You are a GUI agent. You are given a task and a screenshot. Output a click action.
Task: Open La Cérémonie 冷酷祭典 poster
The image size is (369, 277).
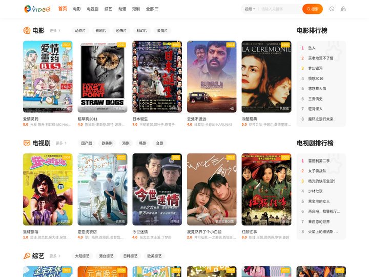click(x=266, y=76)
